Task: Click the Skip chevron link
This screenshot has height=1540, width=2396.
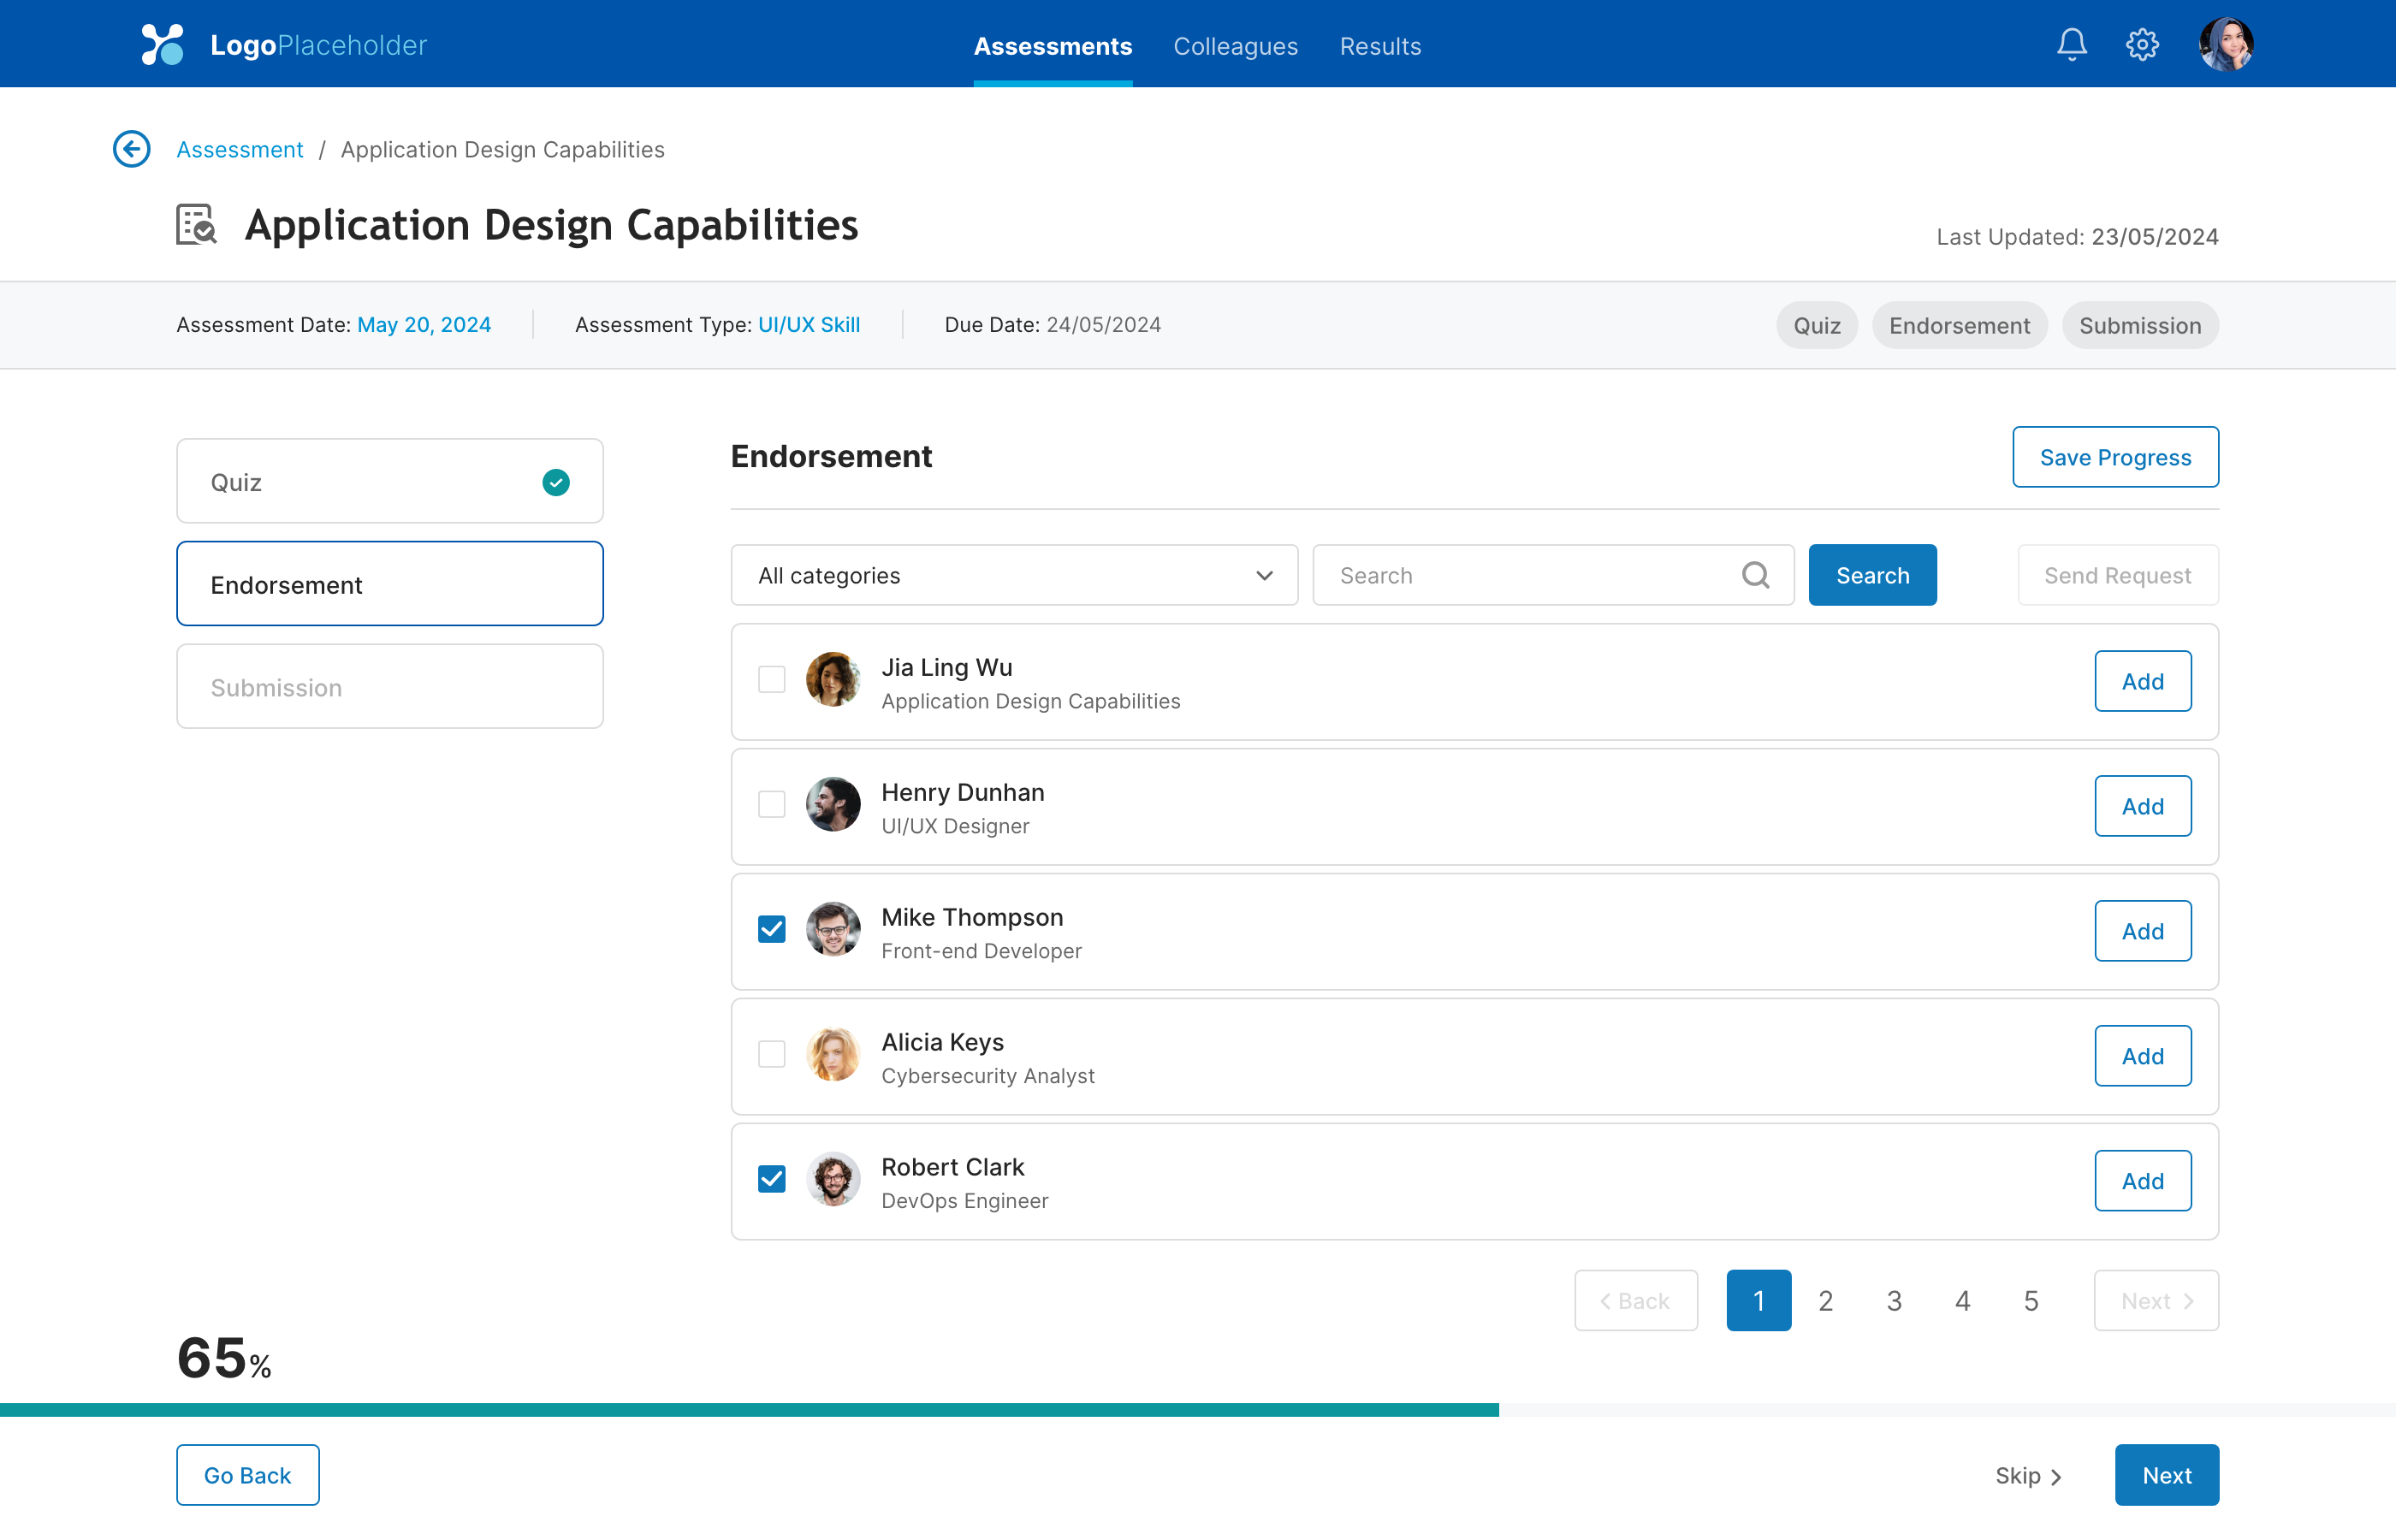Action: (2028, 1476)
